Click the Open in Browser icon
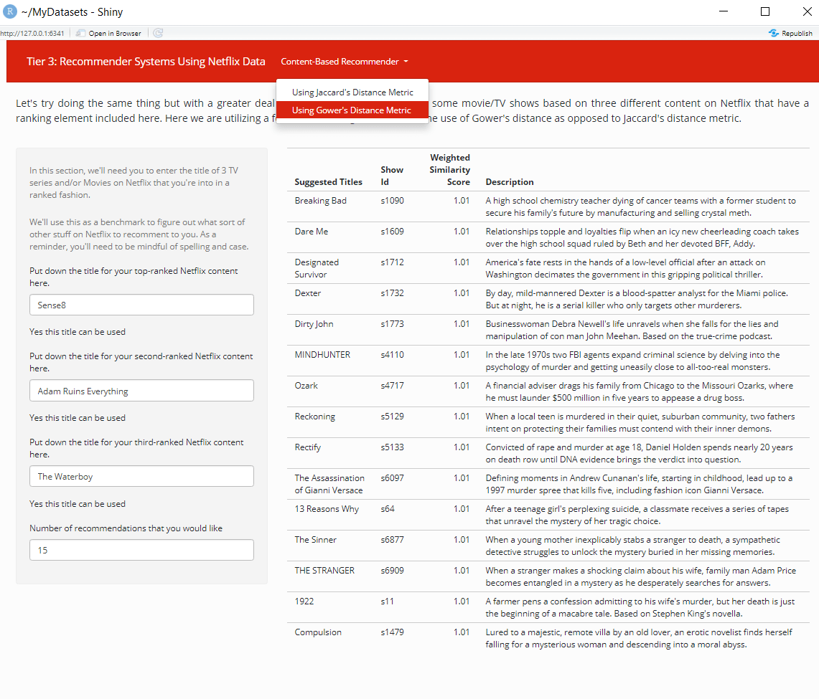The width and height of the screenshot is (819, 699). [x=80, y=33]
